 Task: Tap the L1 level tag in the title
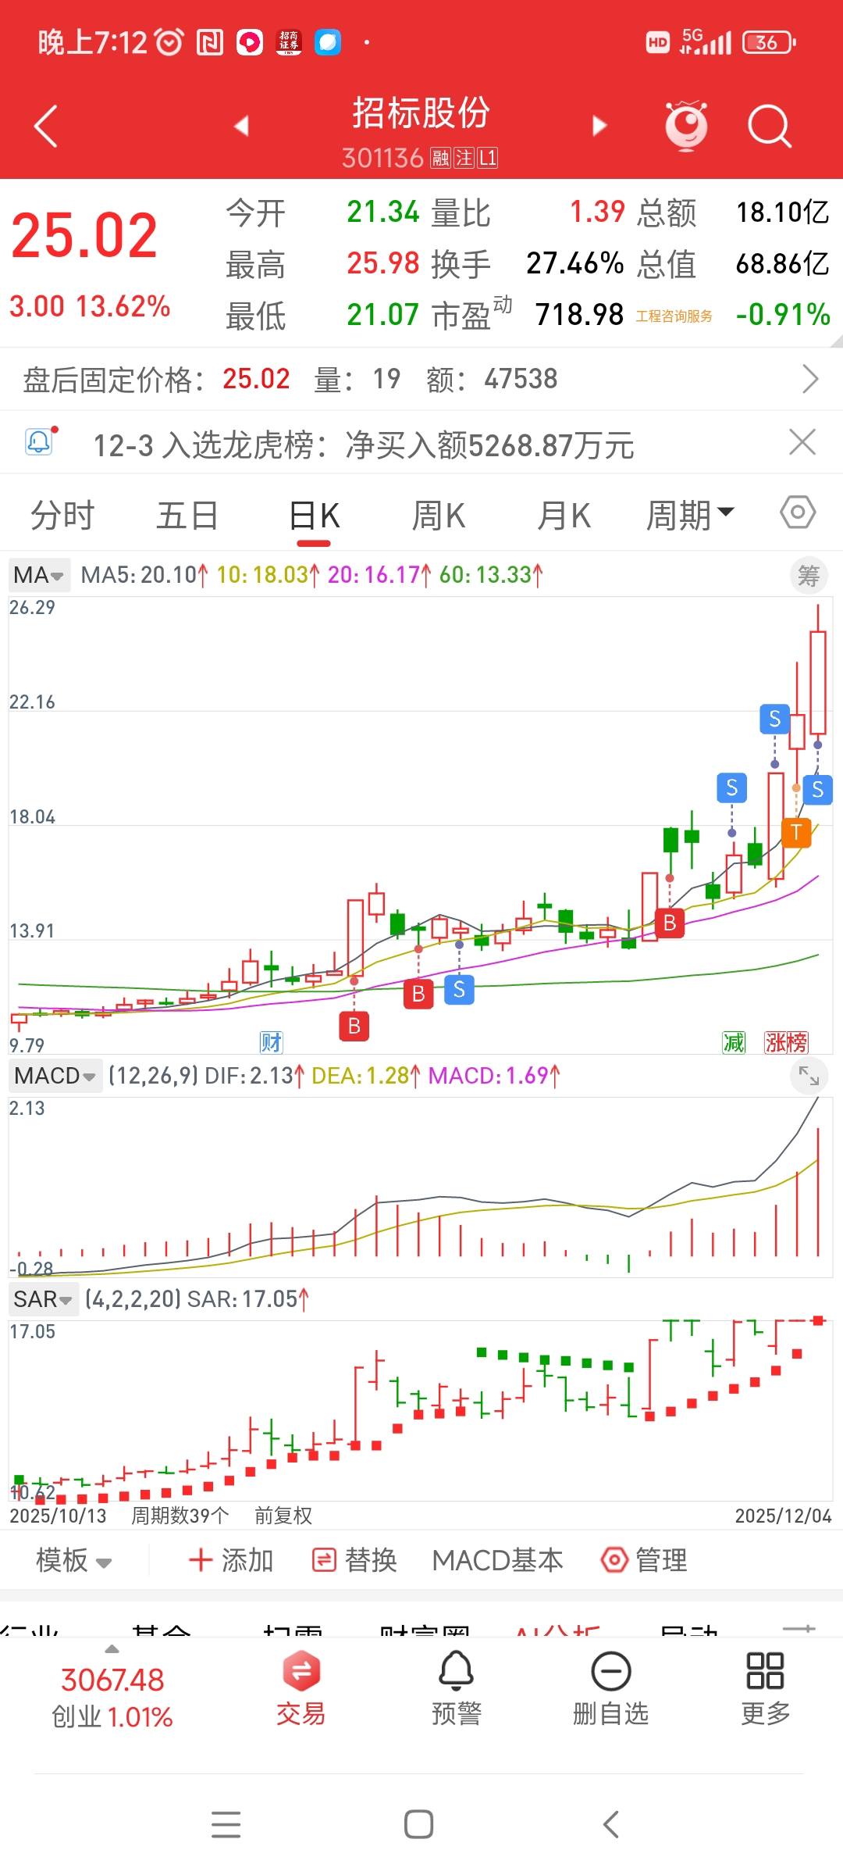coord(488,159)
